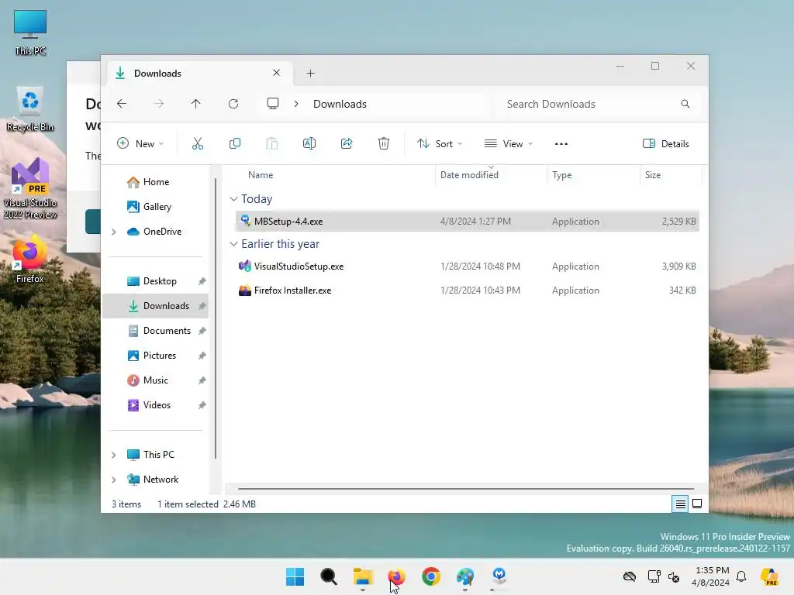
Task: Collapse the Earlier this year group
Action: [233, 244]
